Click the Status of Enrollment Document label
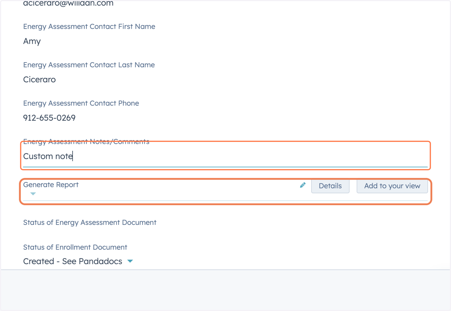 click(75, 247)
